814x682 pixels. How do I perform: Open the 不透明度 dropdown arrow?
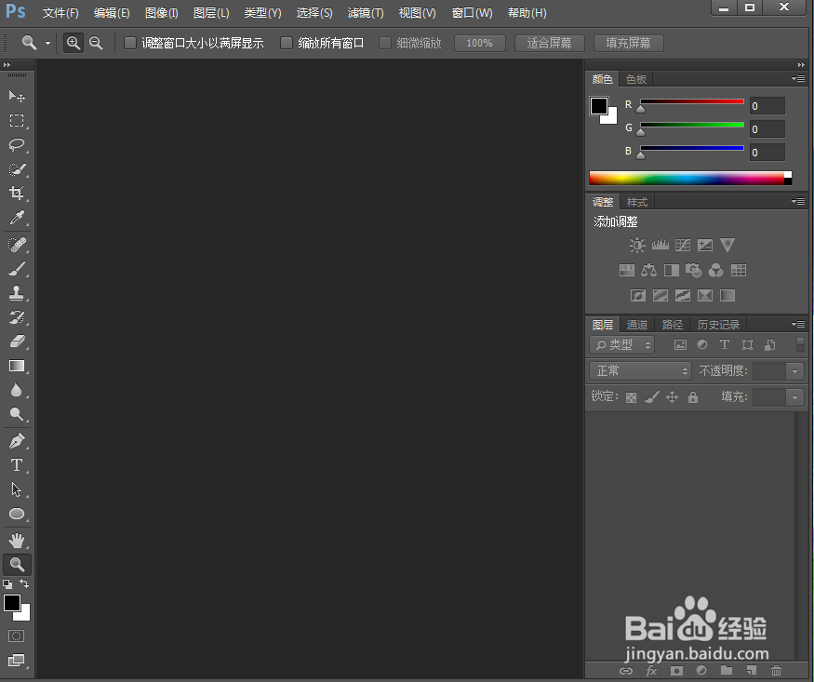(794, 371)
